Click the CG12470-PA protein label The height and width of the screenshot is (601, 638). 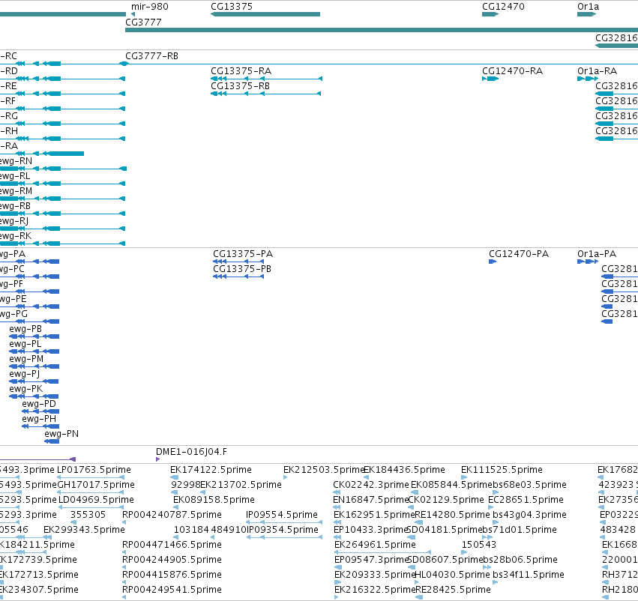click(519, 254)
